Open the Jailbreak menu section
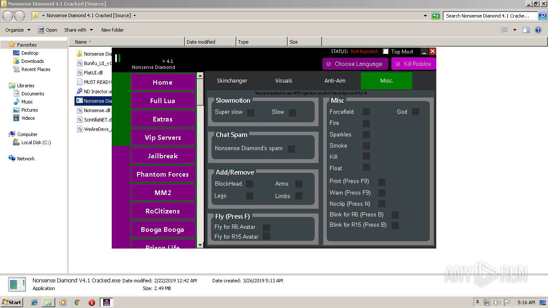Screen dimensions: 548x308 [x=163, y=156]
